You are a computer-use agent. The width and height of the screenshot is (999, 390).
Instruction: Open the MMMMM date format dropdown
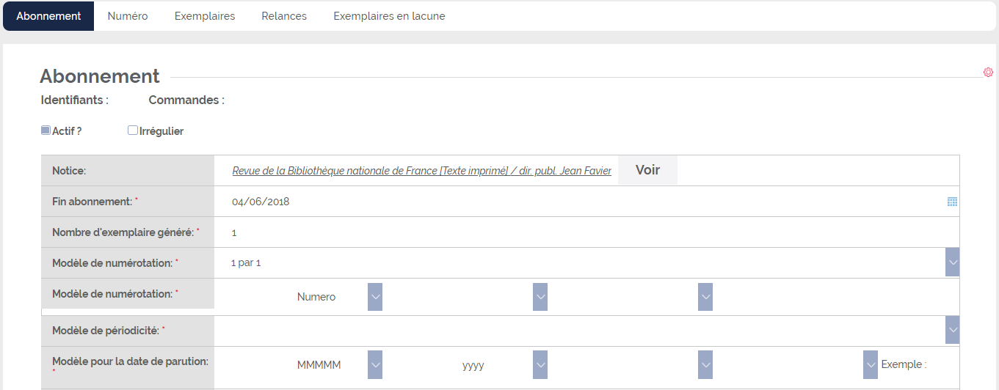pos(374,364)
